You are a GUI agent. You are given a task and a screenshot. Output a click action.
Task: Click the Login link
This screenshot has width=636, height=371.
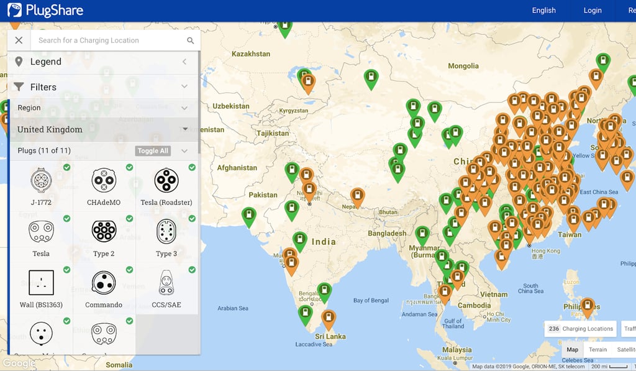coord(592,10)
